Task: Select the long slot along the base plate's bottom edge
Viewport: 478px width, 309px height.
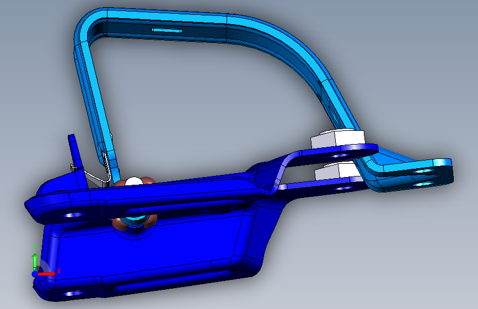Action: (171, 280)
